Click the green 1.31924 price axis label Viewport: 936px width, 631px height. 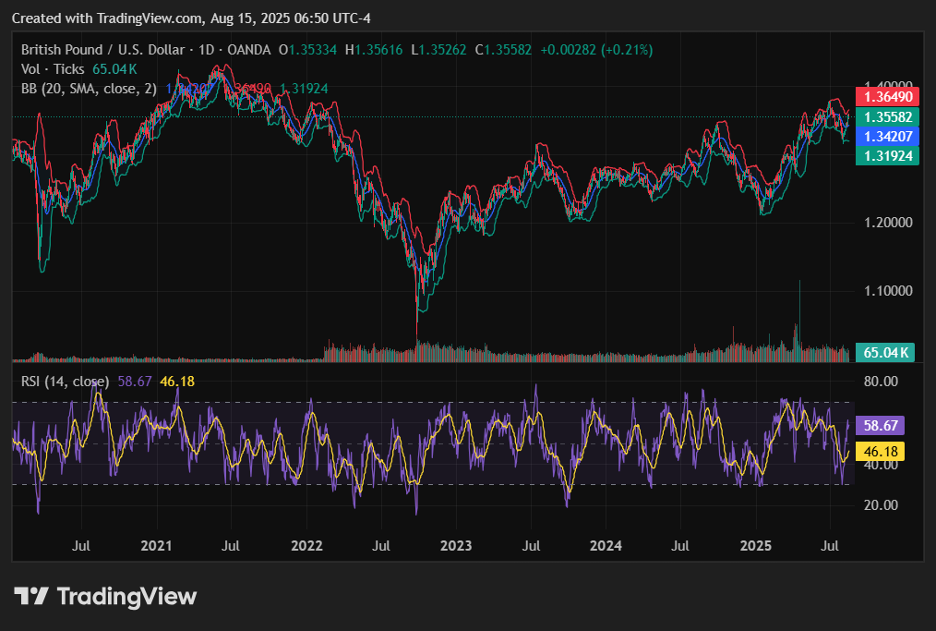tap(887, 156)
